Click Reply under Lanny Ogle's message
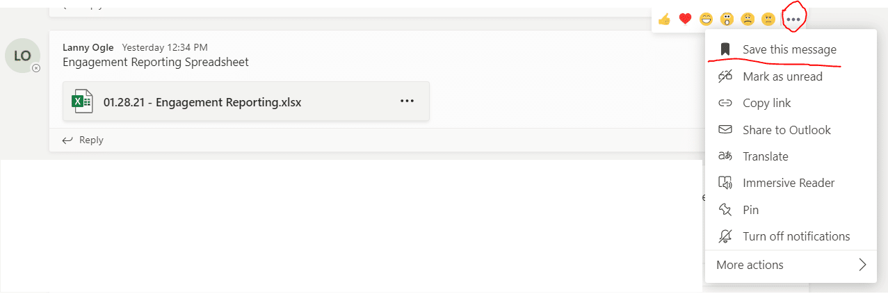Image resolution: width=888 pixels, height=294 pixels. [x=83, y=140]
